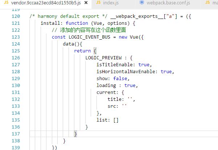
Task: Click the closing brace on line 136
Action: click(x=87, y=127)
